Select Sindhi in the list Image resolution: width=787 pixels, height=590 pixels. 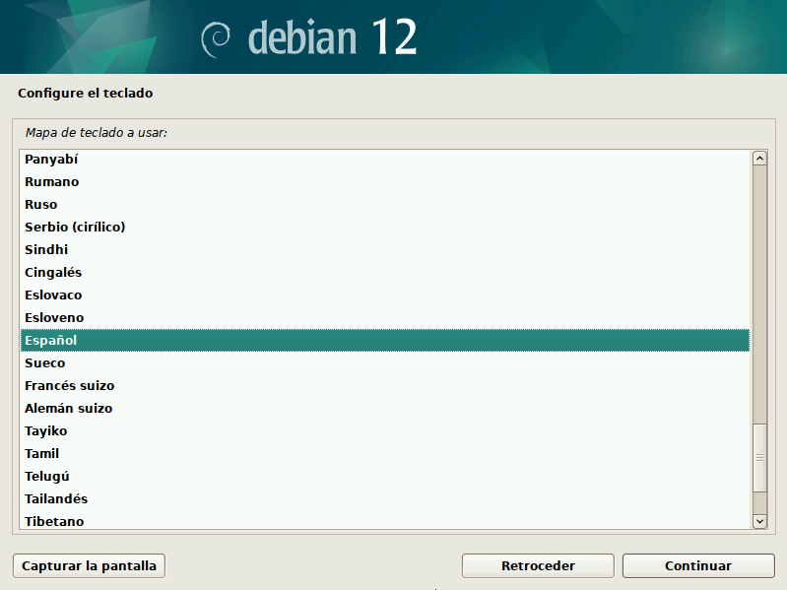point(46,250)
